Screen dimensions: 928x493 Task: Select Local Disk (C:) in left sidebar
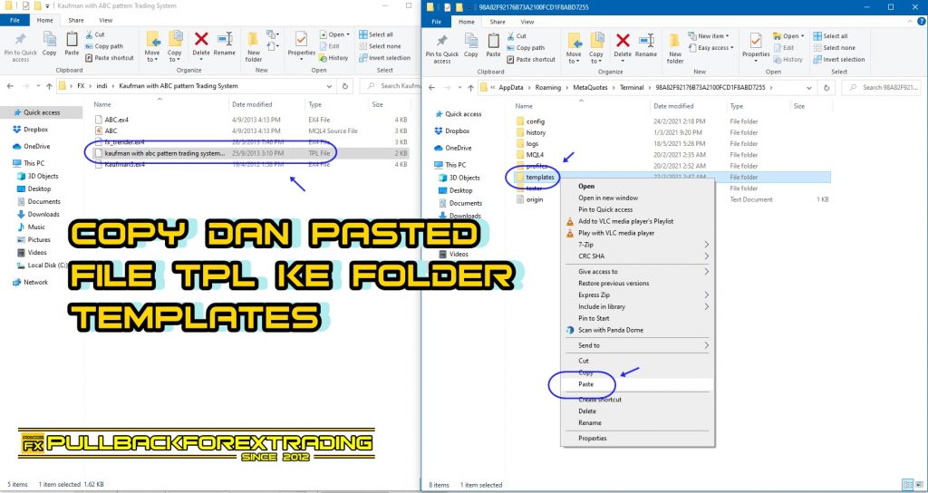point(42,266)
